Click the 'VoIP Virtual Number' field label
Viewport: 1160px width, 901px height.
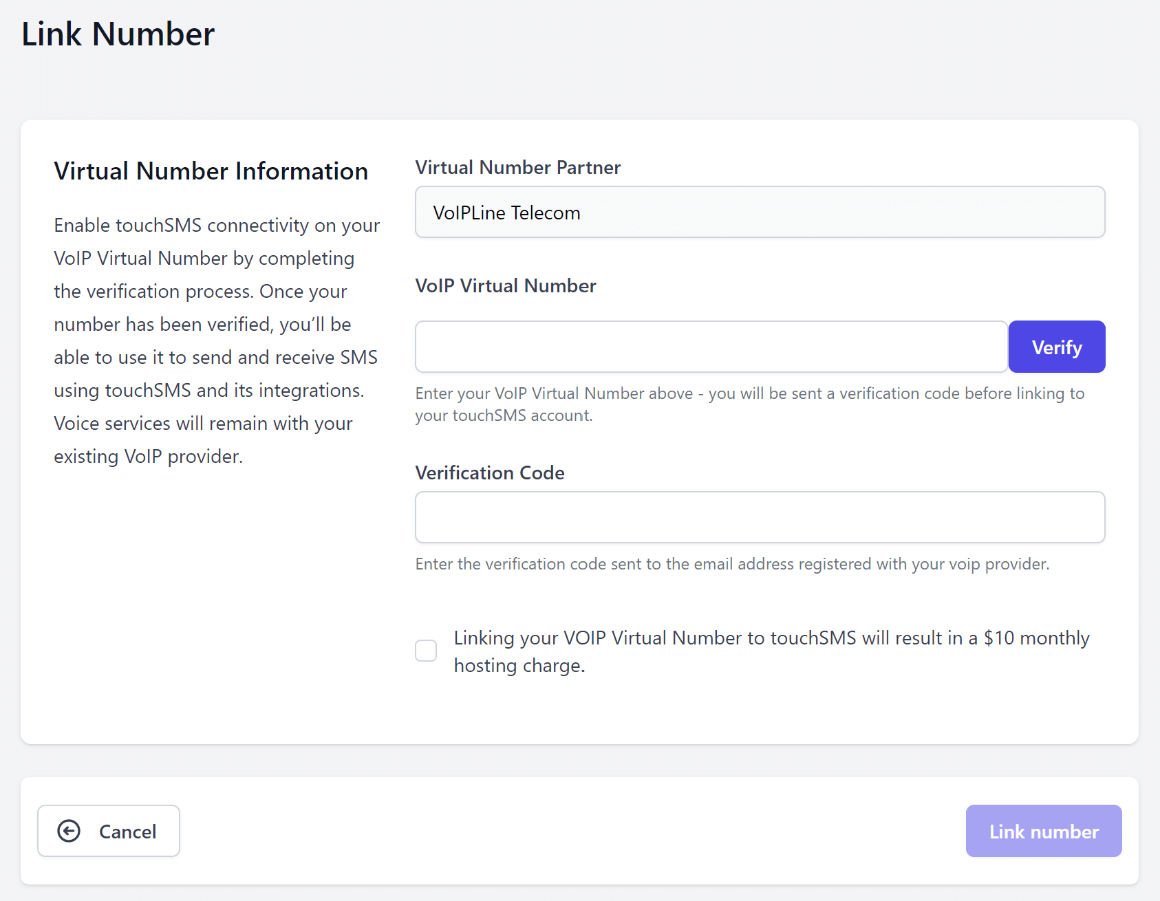coord(506,286)
